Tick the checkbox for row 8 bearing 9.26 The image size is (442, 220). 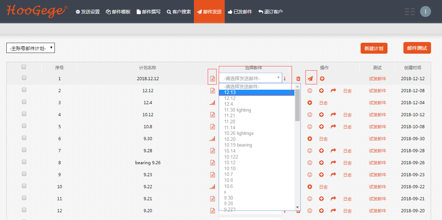click(24, 162)
